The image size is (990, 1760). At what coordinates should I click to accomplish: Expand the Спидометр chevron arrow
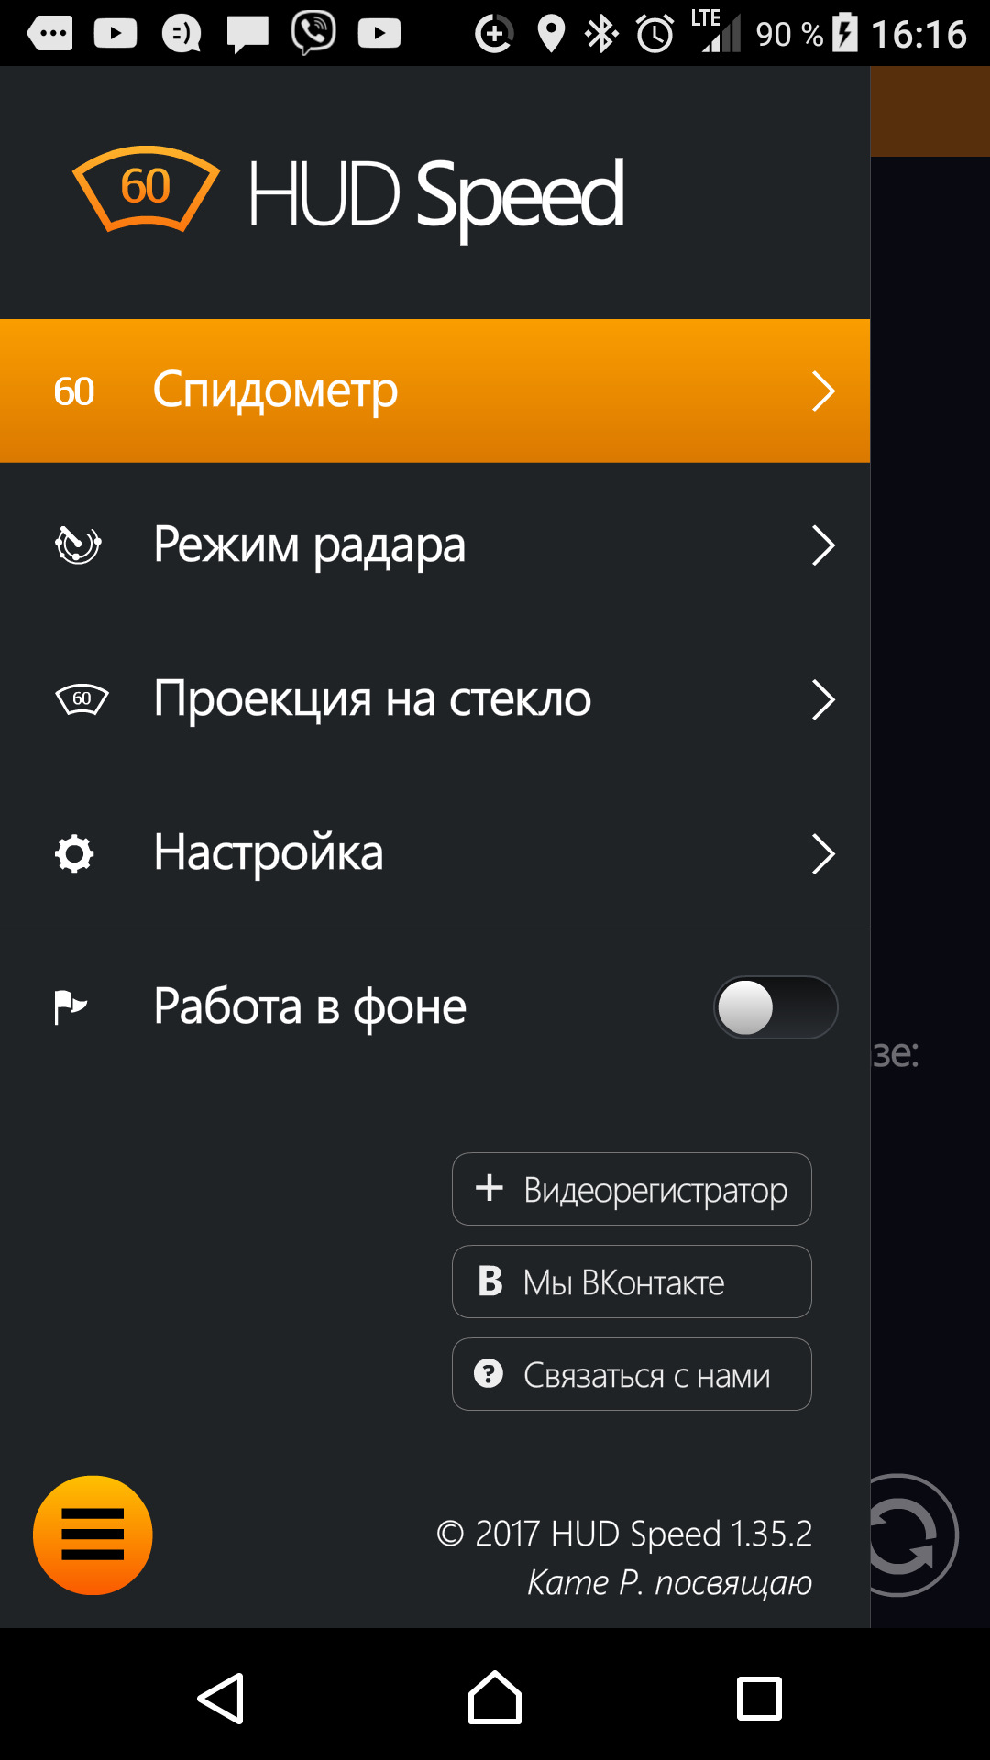[823, 391]
